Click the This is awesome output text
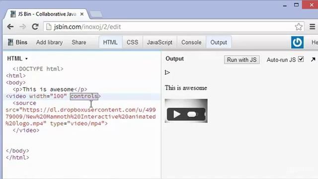 186,88
